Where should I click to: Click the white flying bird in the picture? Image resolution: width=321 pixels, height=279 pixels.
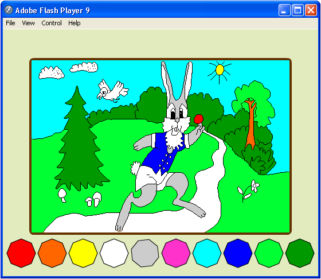coord(112,91)
